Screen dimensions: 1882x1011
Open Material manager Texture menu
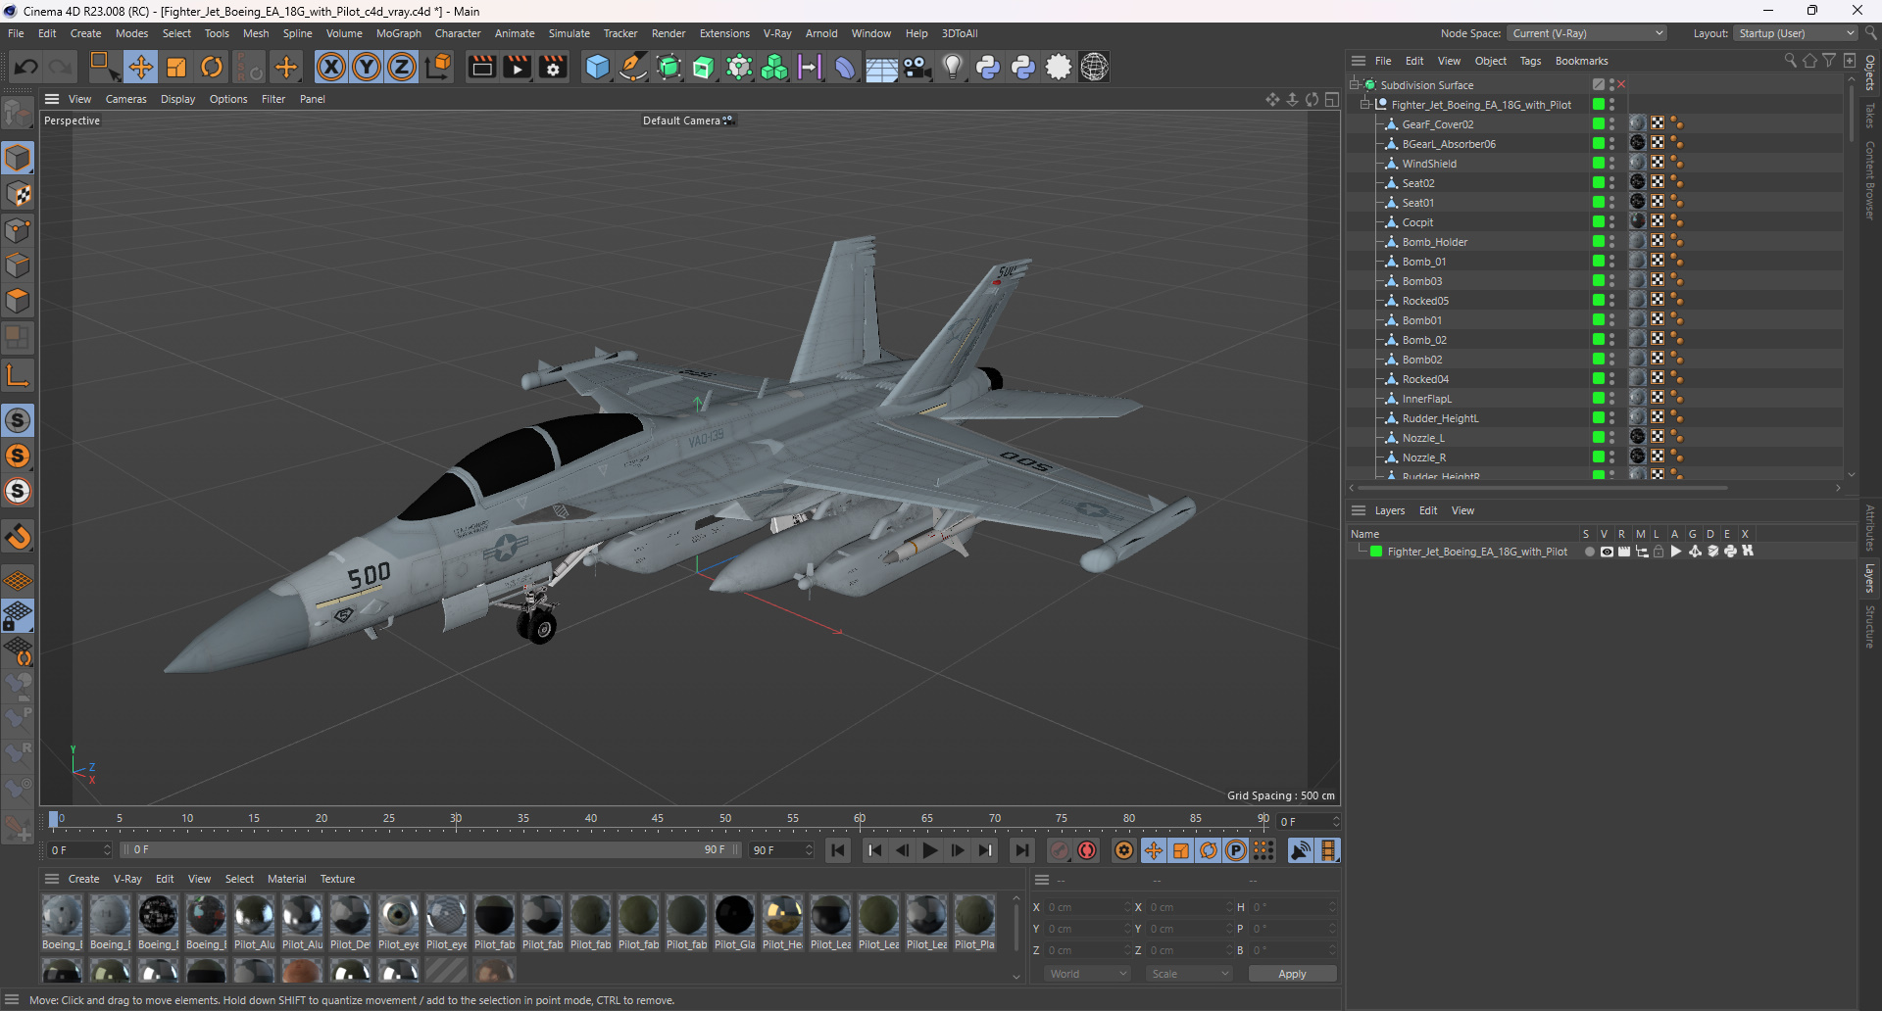[x=337, y=879]
